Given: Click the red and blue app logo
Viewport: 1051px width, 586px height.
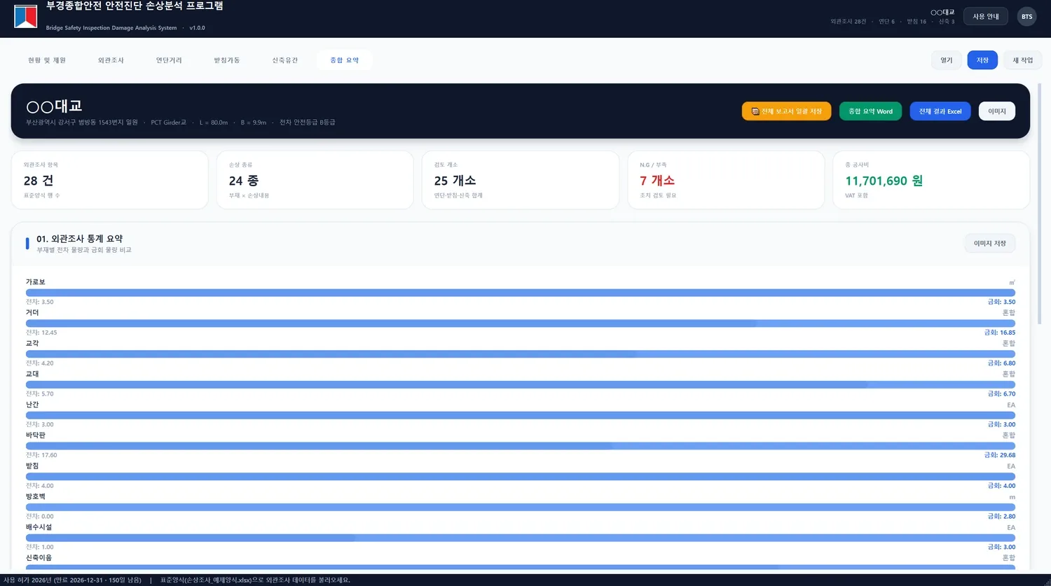Looking at the screenshot, I should click(x=26, y=17).
